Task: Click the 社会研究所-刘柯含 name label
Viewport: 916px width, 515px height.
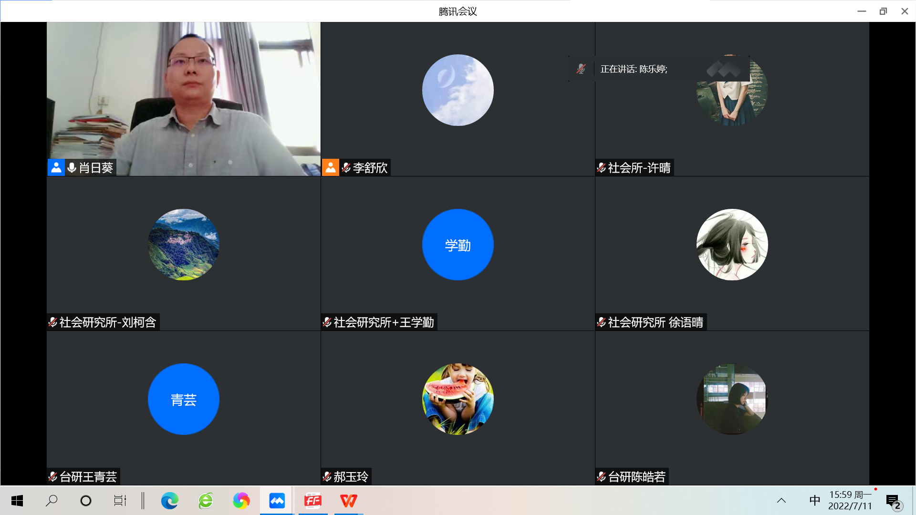Action: [x=107, y=322]
